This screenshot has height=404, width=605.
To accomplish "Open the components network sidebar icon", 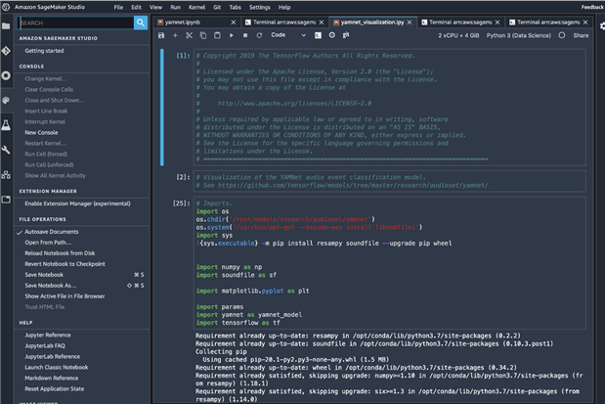I will (x=6, y=174).
